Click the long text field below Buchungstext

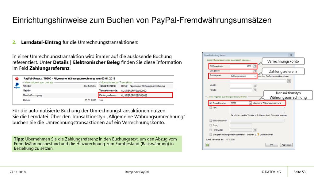(x=258, y=81)
